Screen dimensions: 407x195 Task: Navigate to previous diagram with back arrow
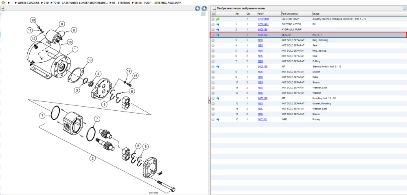pyautogui.click(x=197, y=8)
